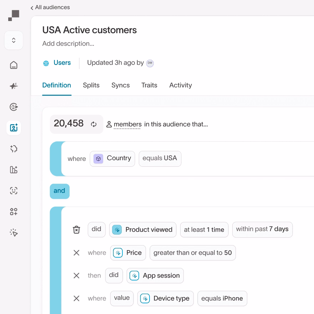Remove the Price filter with X icon

pos(76,253)
